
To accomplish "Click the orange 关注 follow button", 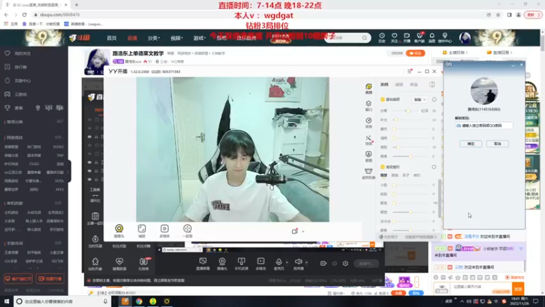I will pyautogui.click(x=416, y=53).
